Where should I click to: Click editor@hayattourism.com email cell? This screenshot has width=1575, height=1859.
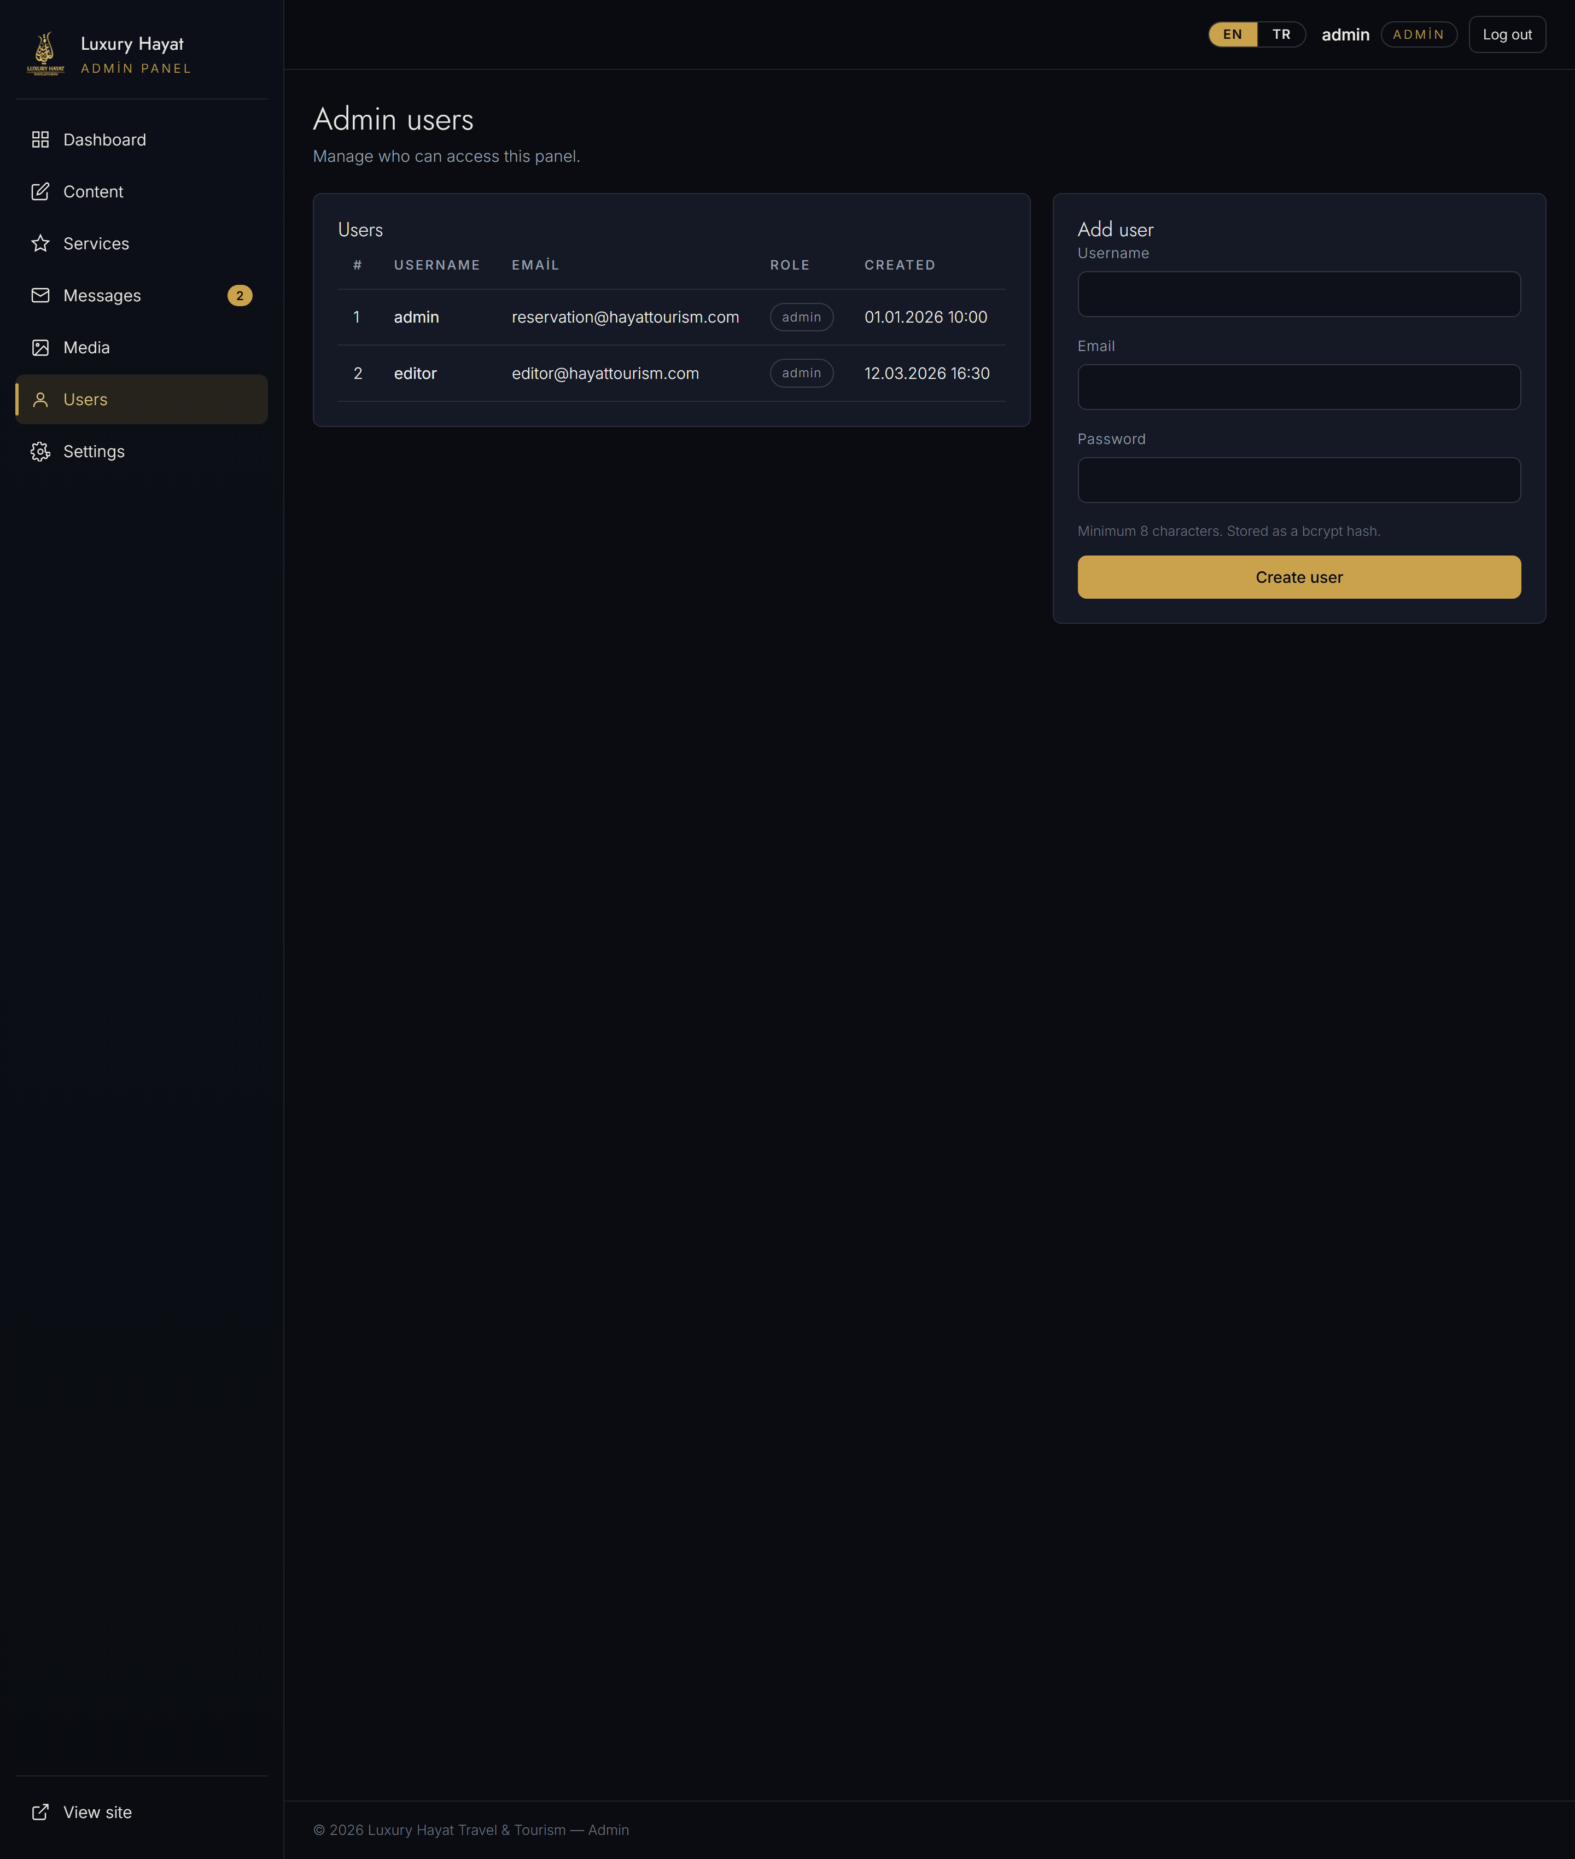pyautogui.click(x=605, y=373)
